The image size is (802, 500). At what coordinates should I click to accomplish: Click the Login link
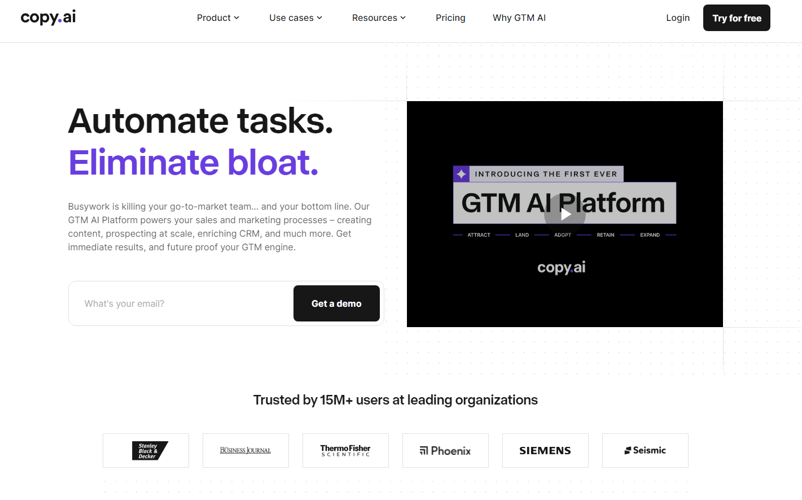(x=678, y=18)
